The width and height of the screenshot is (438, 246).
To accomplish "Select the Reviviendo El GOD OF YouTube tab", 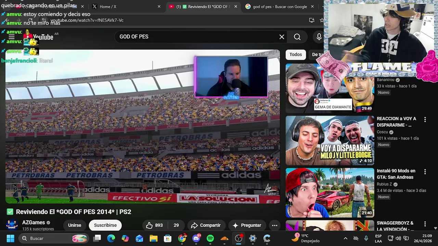I will click(205, 6).
